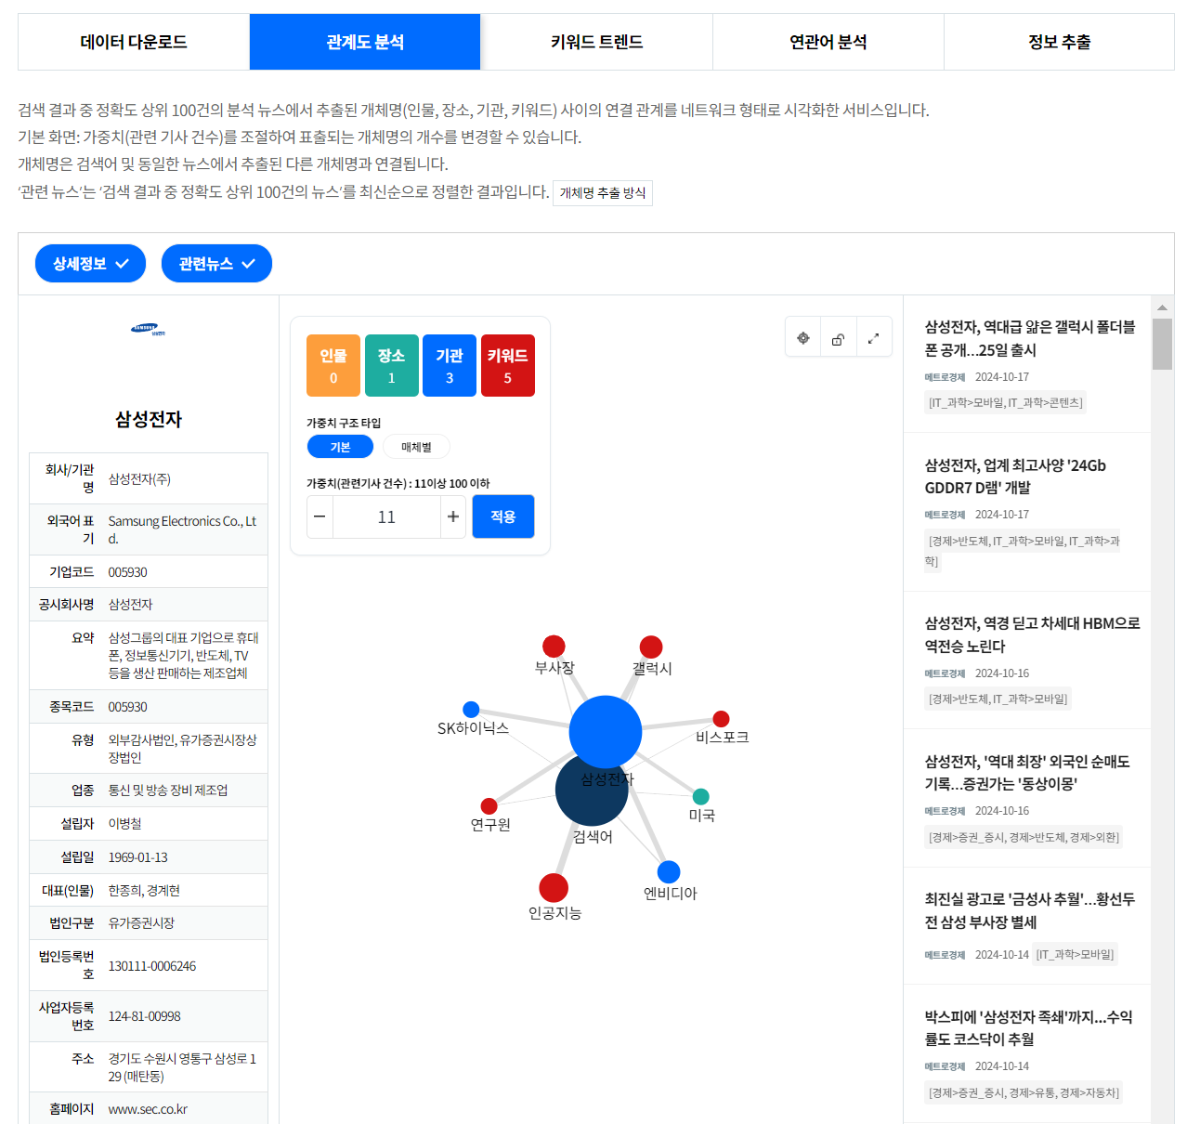Apply weight with 적용 button
Screen dimensions: 1187x1124
pyautogui.click(x=503, y=516)
